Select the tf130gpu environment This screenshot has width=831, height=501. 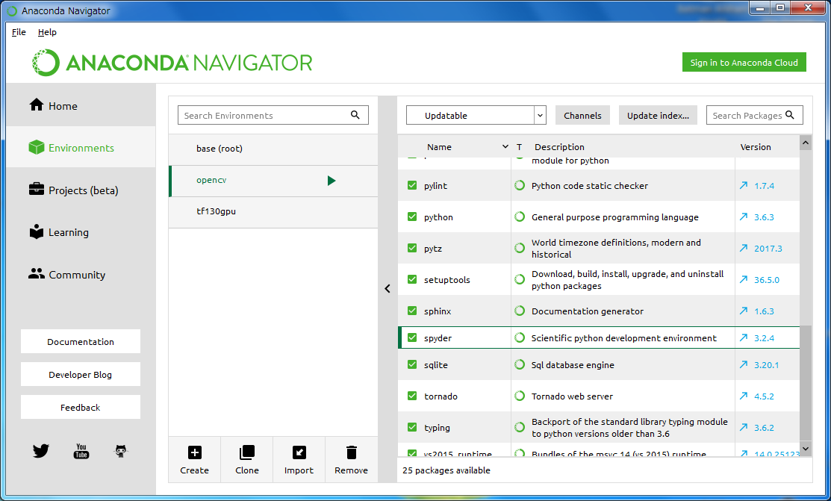pyautogui.click(x=273, y=211)
